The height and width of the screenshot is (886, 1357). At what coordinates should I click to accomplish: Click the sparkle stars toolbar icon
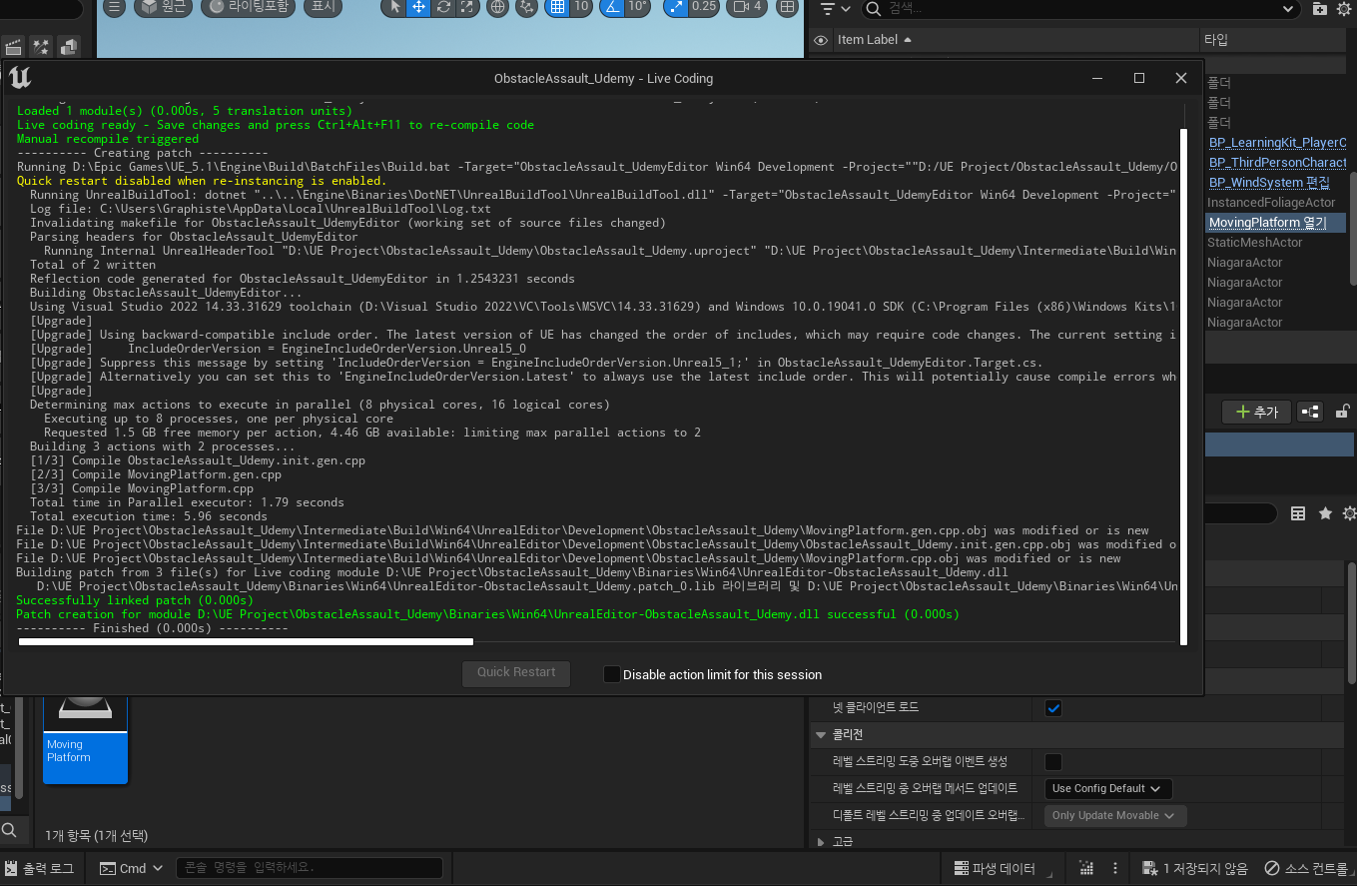click(42, 47)
